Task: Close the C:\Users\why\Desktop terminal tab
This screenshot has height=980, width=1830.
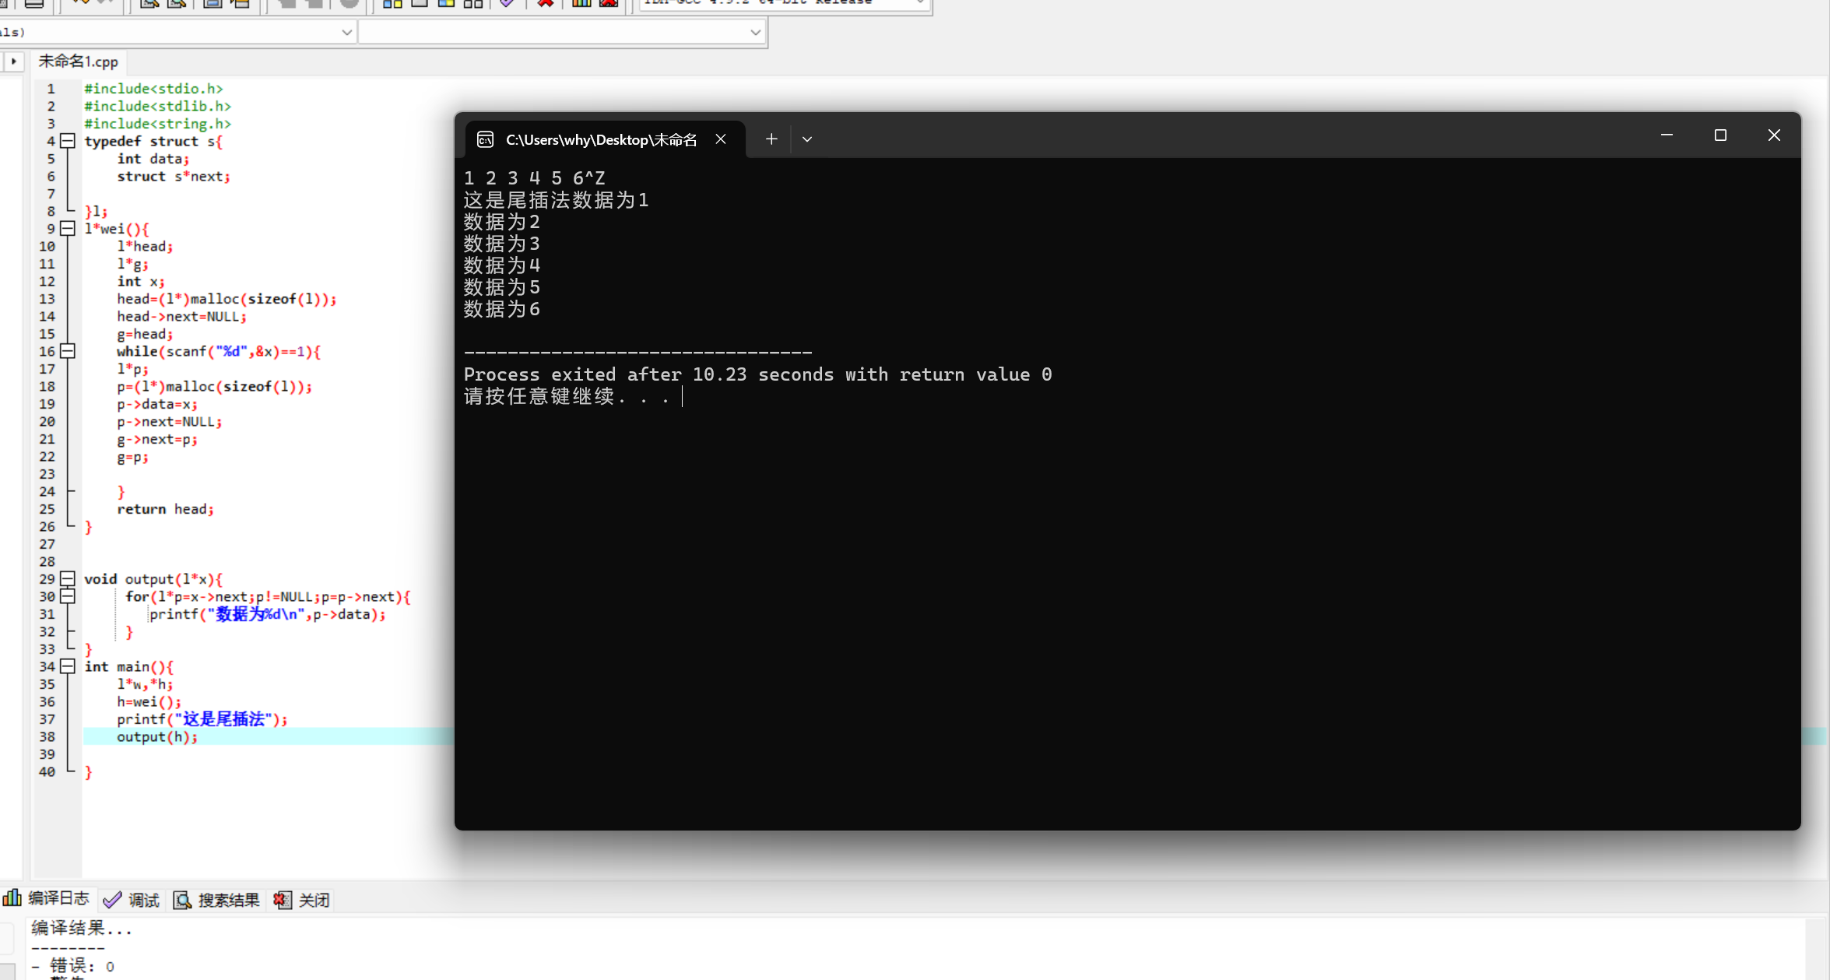Action: click(721, 139)
